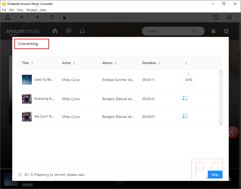
Task: Stop the conversion
Action: [x=215, y=175]
